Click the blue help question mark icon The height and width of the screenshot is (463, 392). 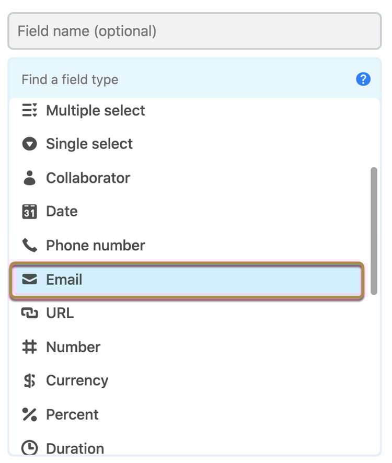(363, 79)
